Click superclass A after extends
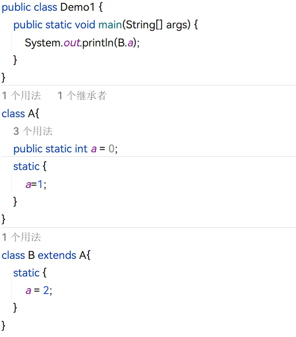The height and width of the screenshot is (337, 296). [x=83, y=255]
